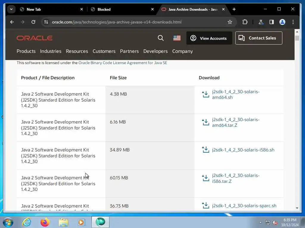The width and height of the screenshot is (305, 228).
Task: Open Oracle Binary Code License Agreement link
Action: pos(123,63)
